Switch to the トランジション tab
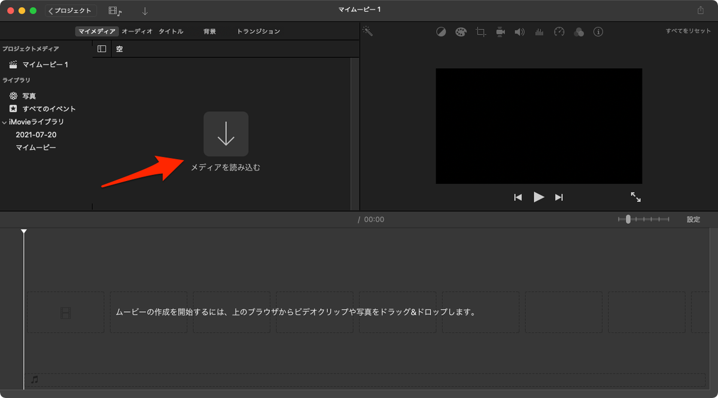The width and height of the screenshot is (718, 398). [258, 30]
